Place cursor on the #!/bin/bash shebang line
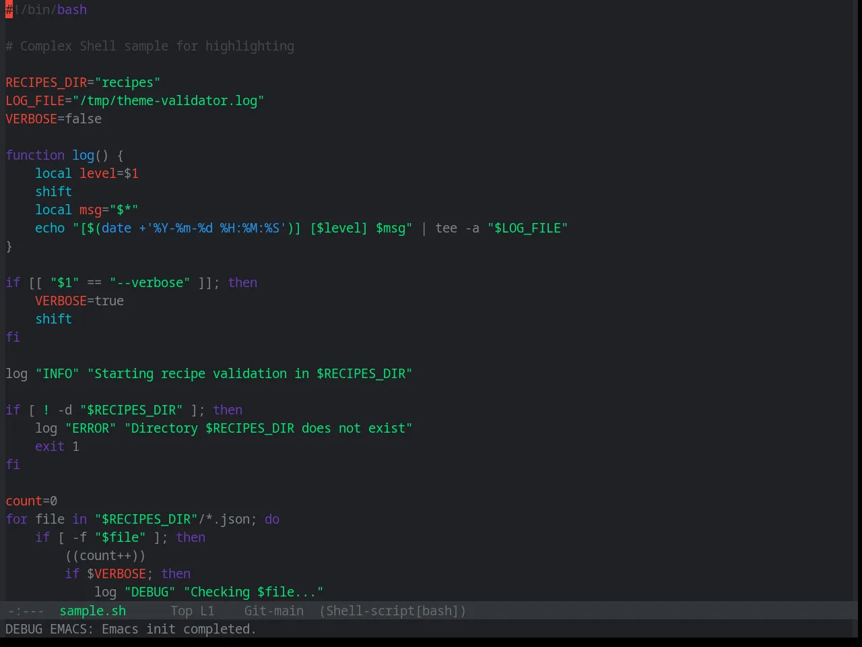The image size is (862, 647). click(x=46, y=9)
